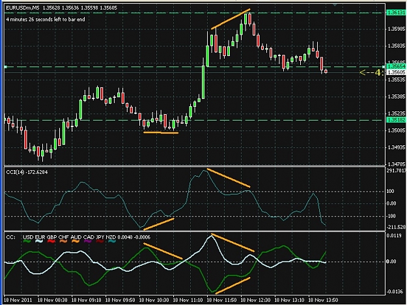Viewport: 407px width, 305px height.
Task: Click the EURUSDm,M5 symbol label
Action: click(x=23, y=8)
